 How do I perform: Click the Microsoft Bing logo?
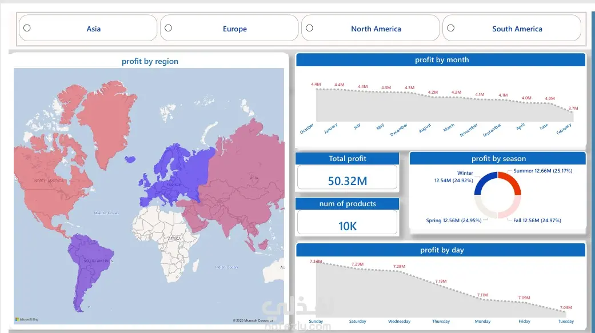tap(26, 319)
